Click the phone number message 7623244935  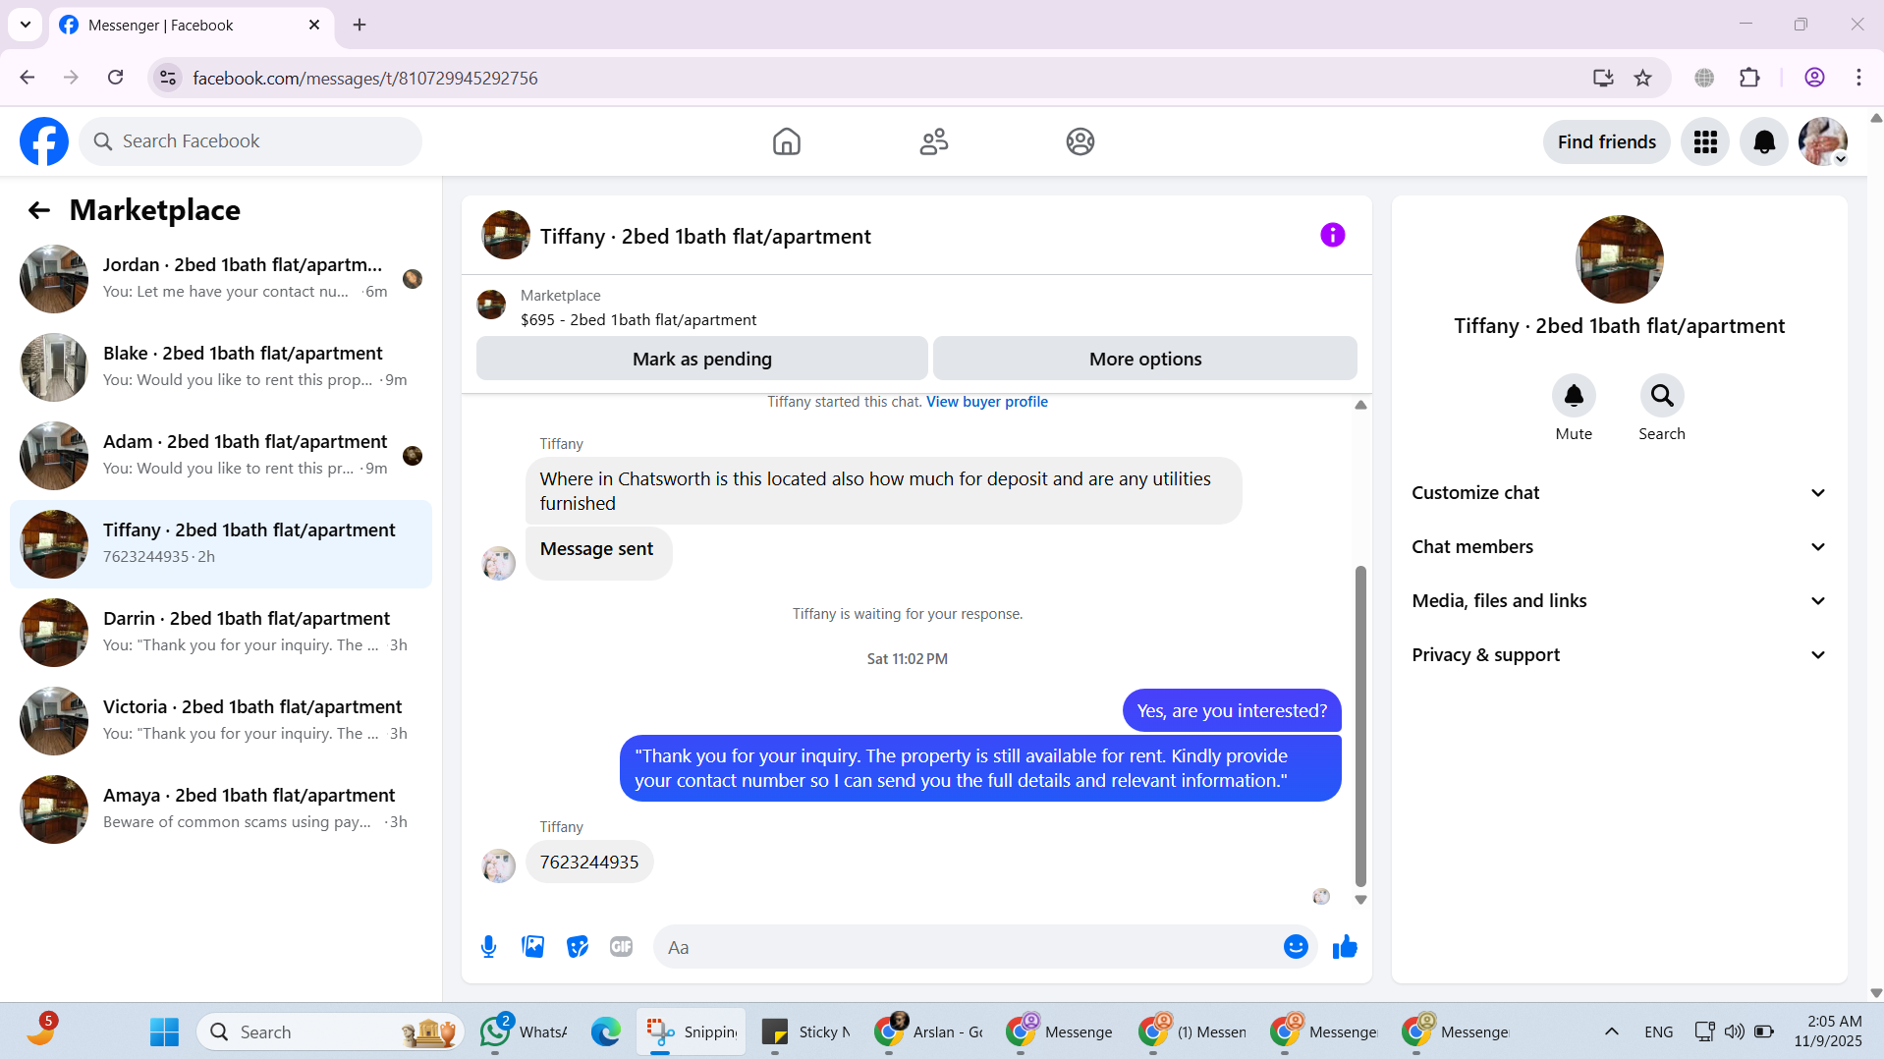pyautogui.click(x=589, y=863)
